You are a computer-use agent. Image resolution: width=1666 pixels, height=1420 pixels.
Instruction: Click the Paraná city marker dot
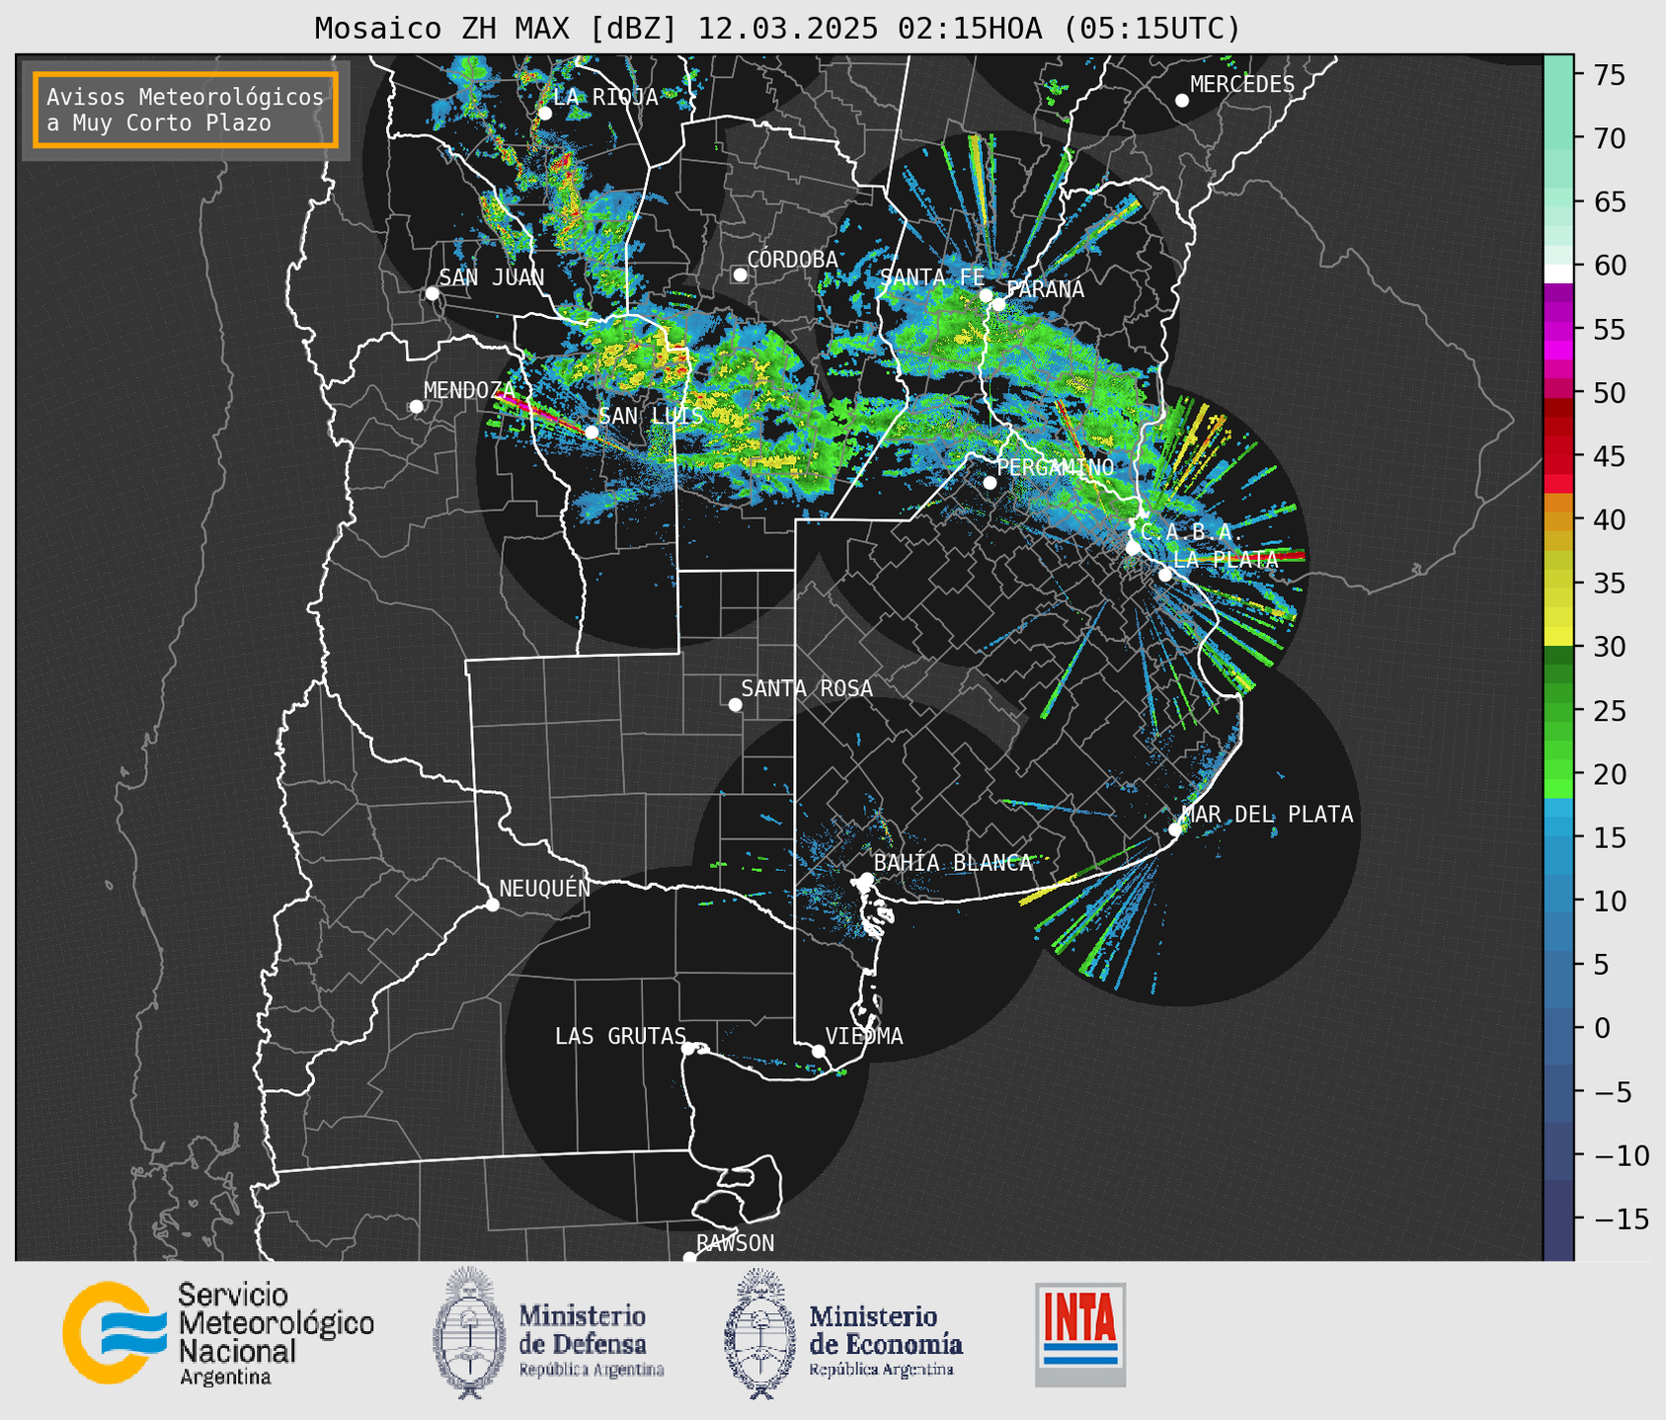click(x=998, y=304)
